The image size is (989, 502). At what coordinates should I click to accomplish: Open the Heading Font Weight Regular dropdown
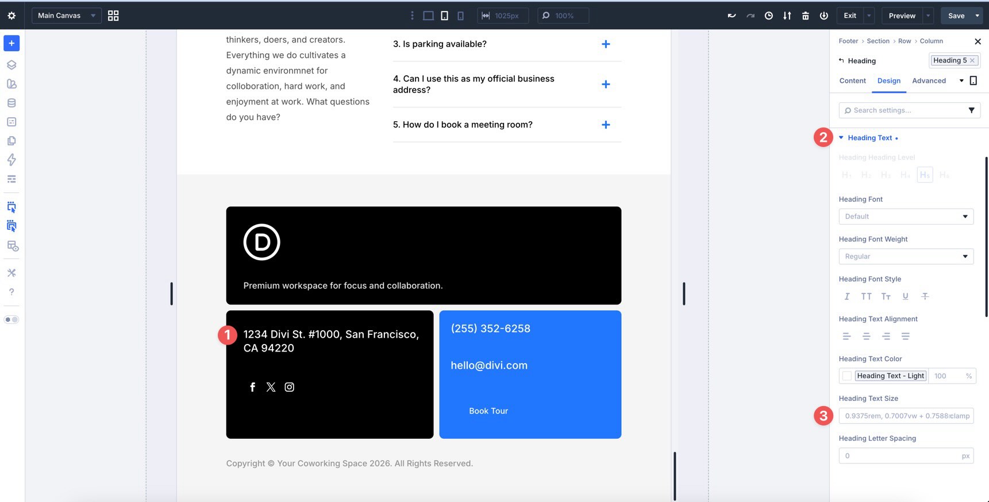[906, 256]
